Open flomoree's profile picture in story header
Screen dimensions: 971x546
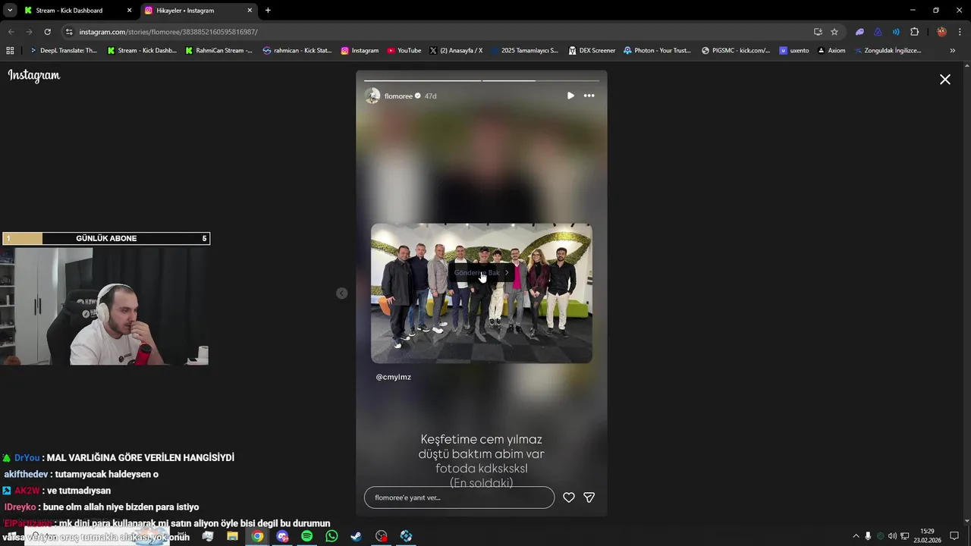[x=372, y=96]
